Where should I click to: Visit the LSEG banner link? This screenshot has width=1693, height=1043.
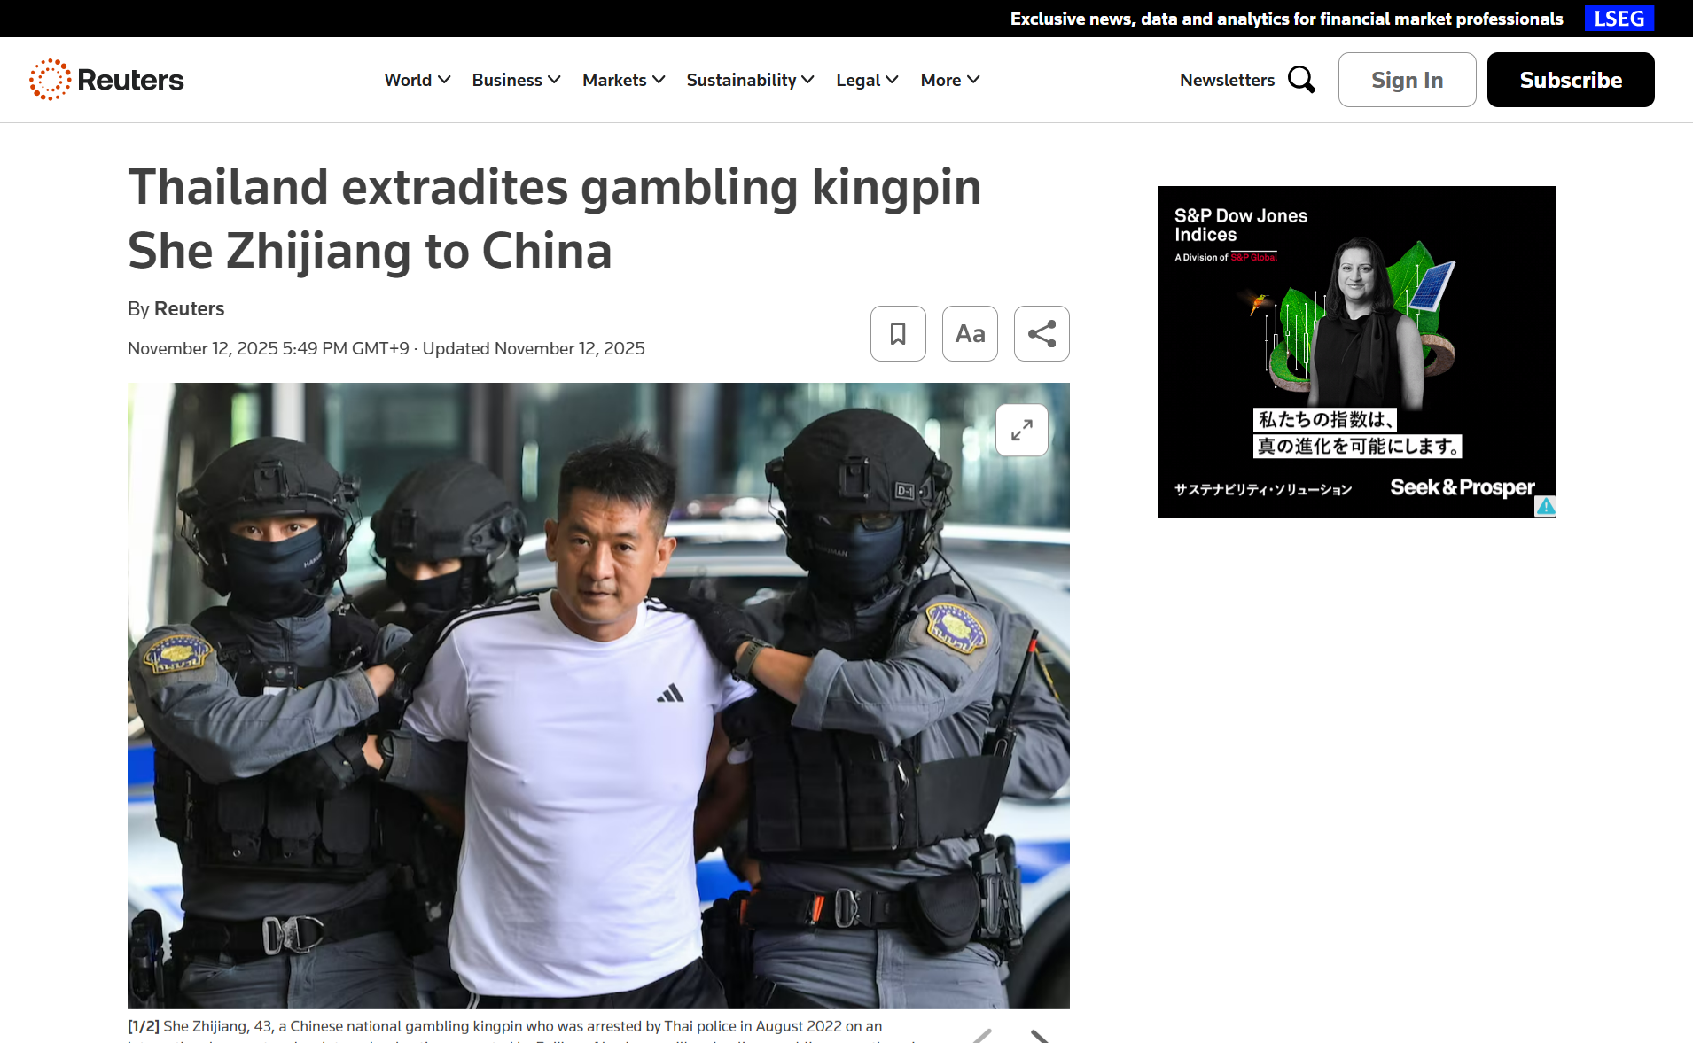[x=1619, y=19]
